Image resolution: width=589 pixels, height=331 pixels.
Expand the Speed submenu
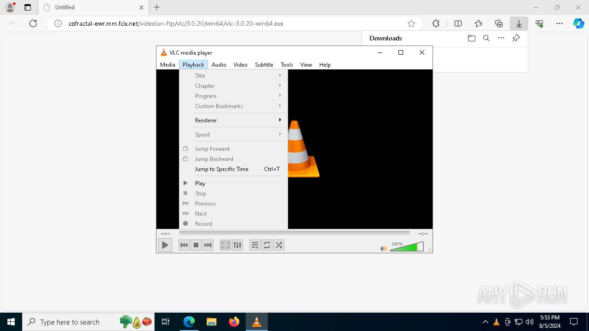[x=233, y=135]
